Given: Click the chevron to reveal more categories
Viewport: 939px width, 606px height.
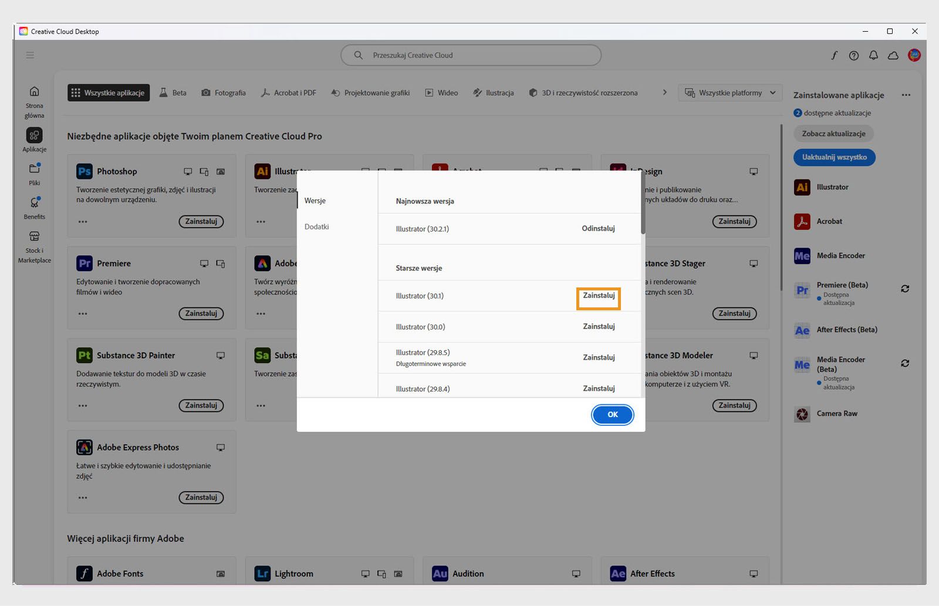Looking at the screenshot, I should coord(665,92).
